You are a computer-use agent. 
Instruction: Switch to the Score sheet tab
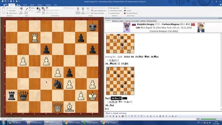(x=135, y=21)
